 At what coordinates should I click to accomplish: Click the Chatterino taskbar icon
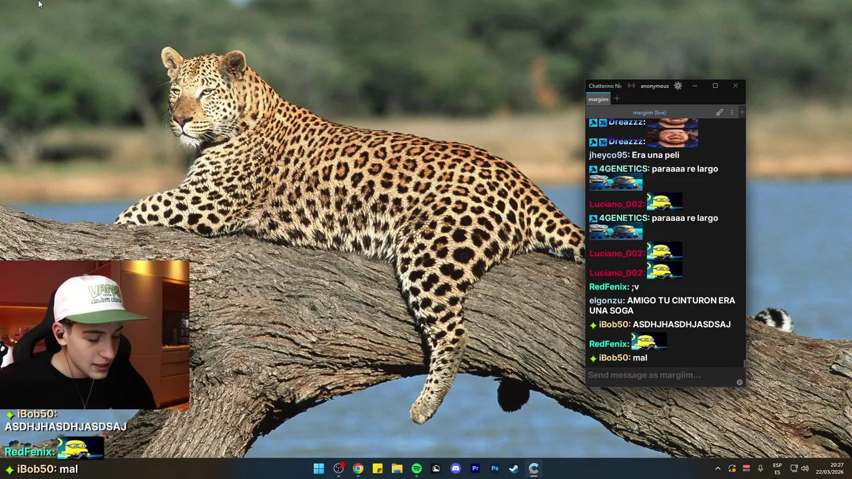coord(534,469)
